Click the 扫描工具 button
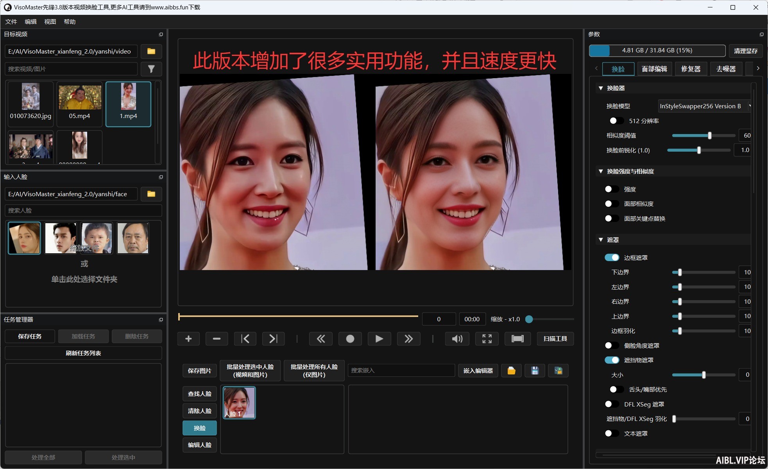 (555, 338)
